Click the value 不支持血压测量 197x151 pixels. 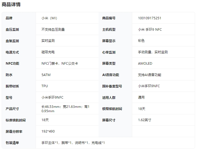pos(53,30)
